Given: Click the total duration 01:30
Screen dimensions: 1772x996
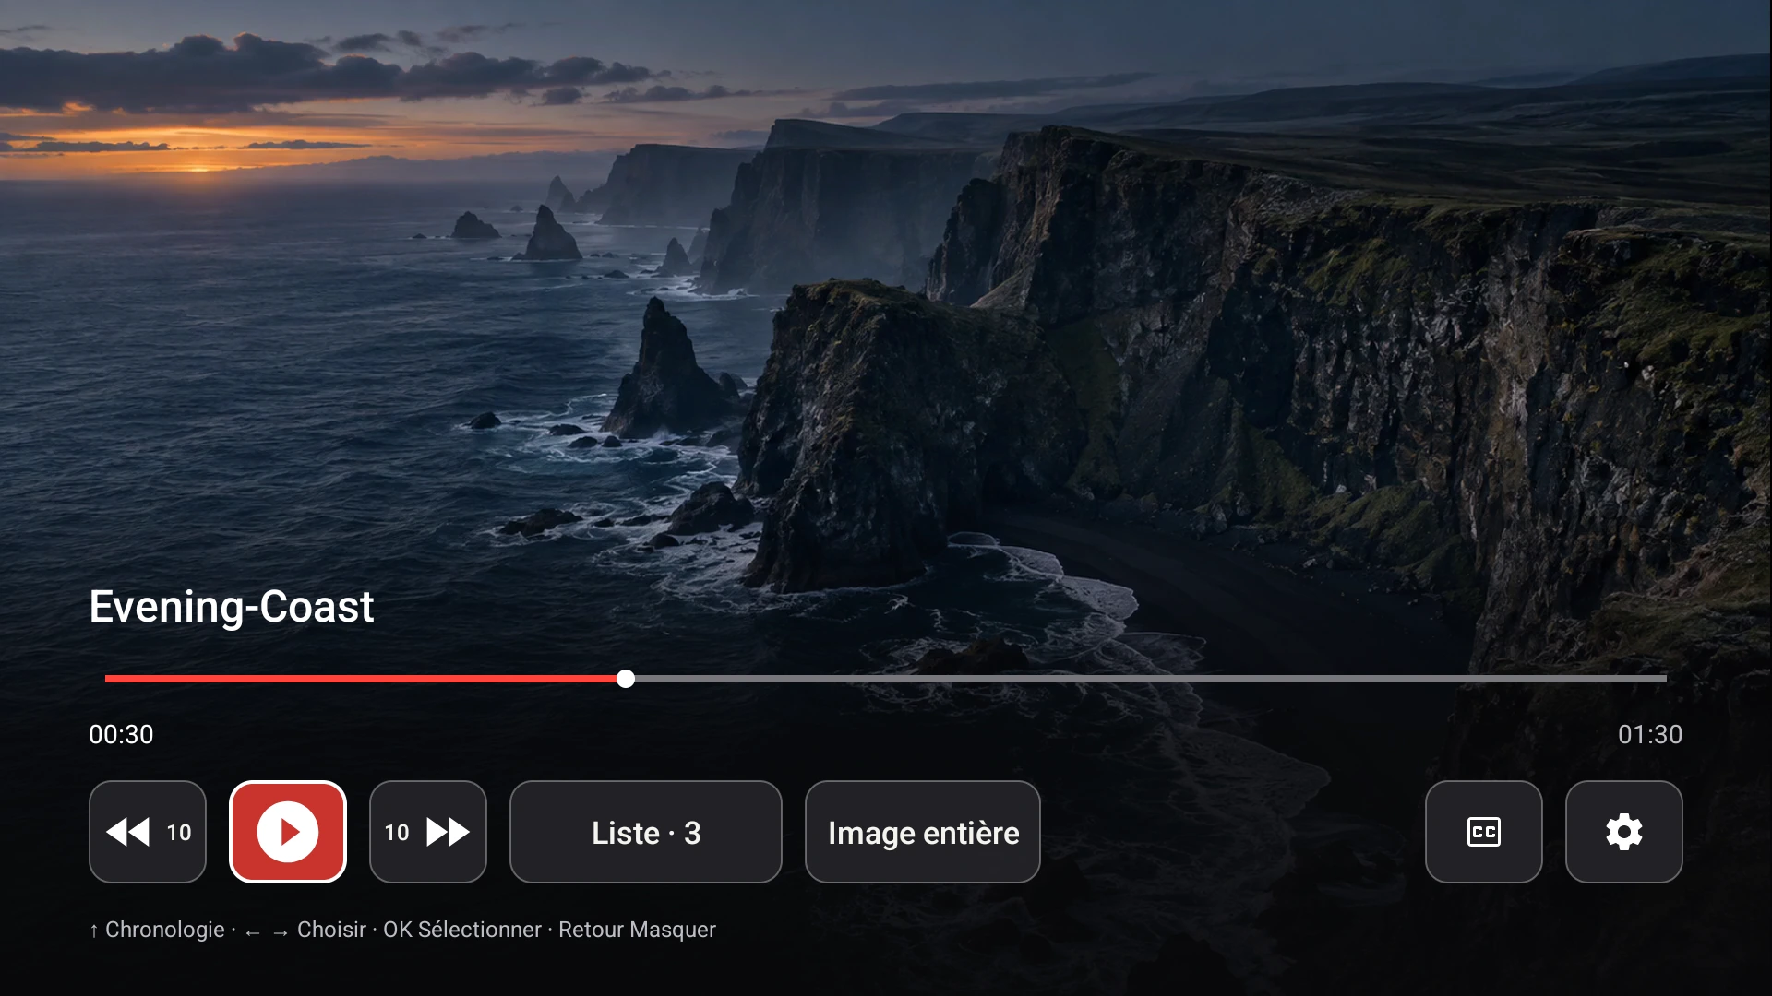Looking at the screenshot, I should 1650,734.
